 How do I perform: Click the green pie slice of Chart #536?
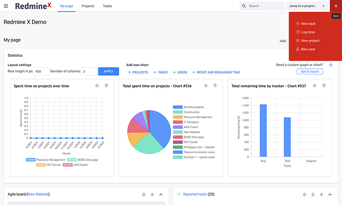(x=148, y=145)
